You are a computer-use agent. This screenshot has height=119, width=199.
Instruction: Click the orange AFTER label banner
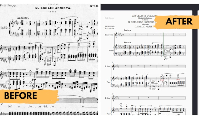[x=177, y=22]
